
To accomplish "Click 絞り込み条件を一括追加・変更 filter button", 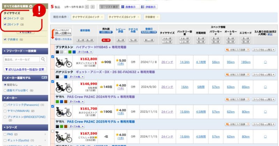I will point(25,70).
